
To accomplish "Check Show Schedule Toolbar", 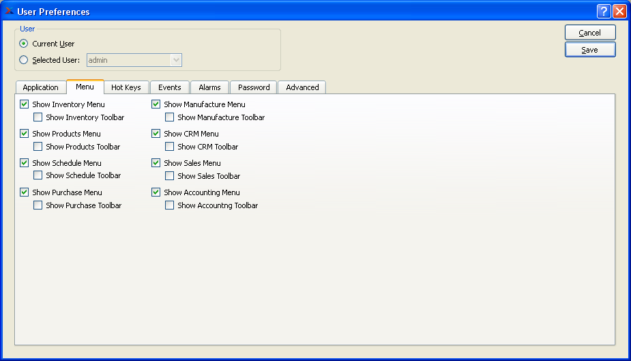I will (x=38, y=175).
